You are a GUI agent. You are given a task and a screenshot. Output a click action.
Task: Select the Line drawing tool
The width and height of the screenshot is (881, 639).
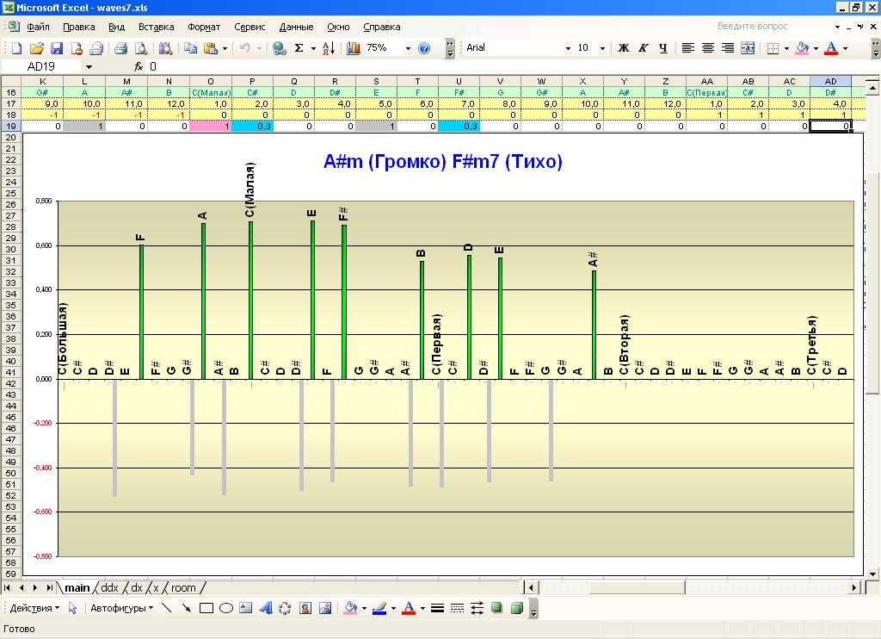[x=166, y=608]
